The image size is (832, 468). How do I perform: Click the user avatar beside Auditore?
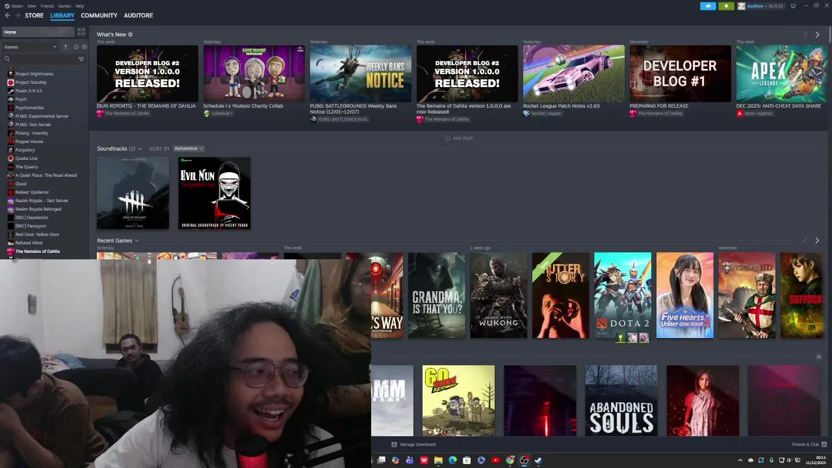(742, 6)
